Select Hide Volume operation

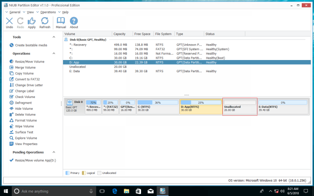[21, 109]
